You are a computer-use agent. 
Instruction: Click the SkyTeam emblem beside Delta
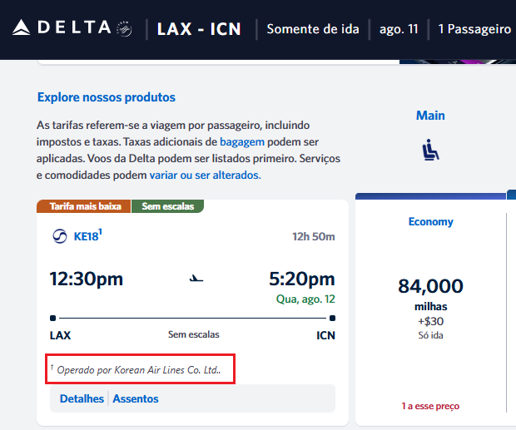126,29
